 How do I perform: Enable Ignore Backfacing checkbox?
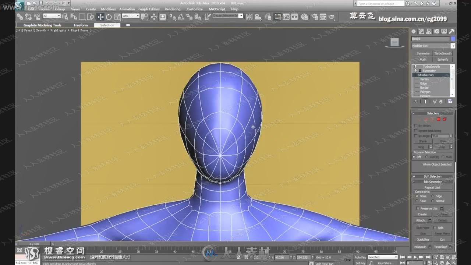[x=415, y=131]
